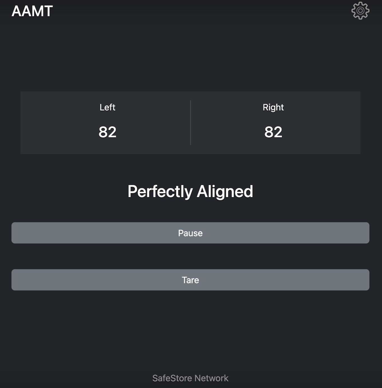Hit Pause to freeze measurements
This screenshot has width=382, height=388.
[190, 233]
